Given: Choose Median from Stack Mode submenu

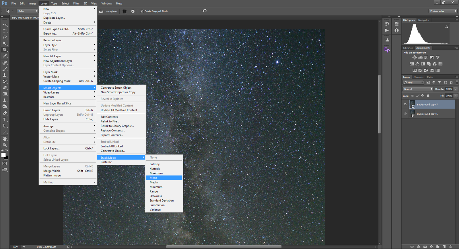Looking at the screenshot, I should pyautogui.click(x=155, y=182).
